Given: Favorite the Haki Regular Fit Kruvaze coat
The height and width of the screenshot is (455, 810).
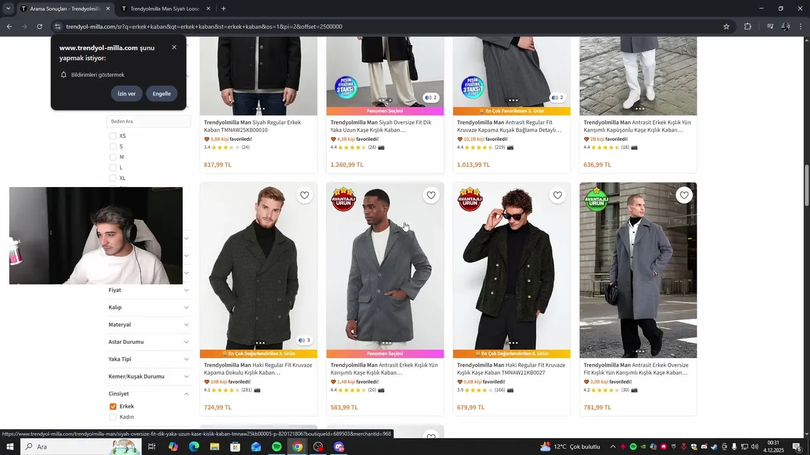Looking at the screenshot, I should click(304, 195).
